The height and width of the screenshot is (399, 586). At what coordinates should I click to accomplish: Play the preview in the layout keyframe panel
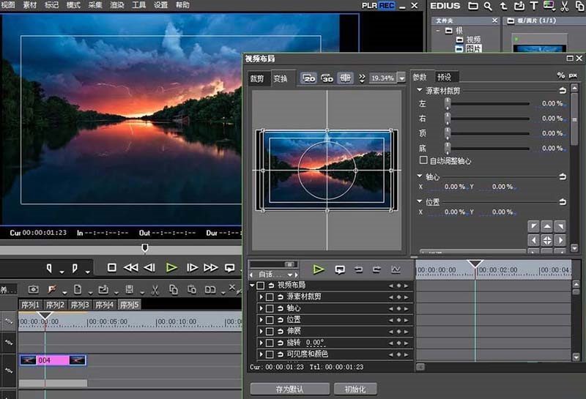(x=319, y=269)
